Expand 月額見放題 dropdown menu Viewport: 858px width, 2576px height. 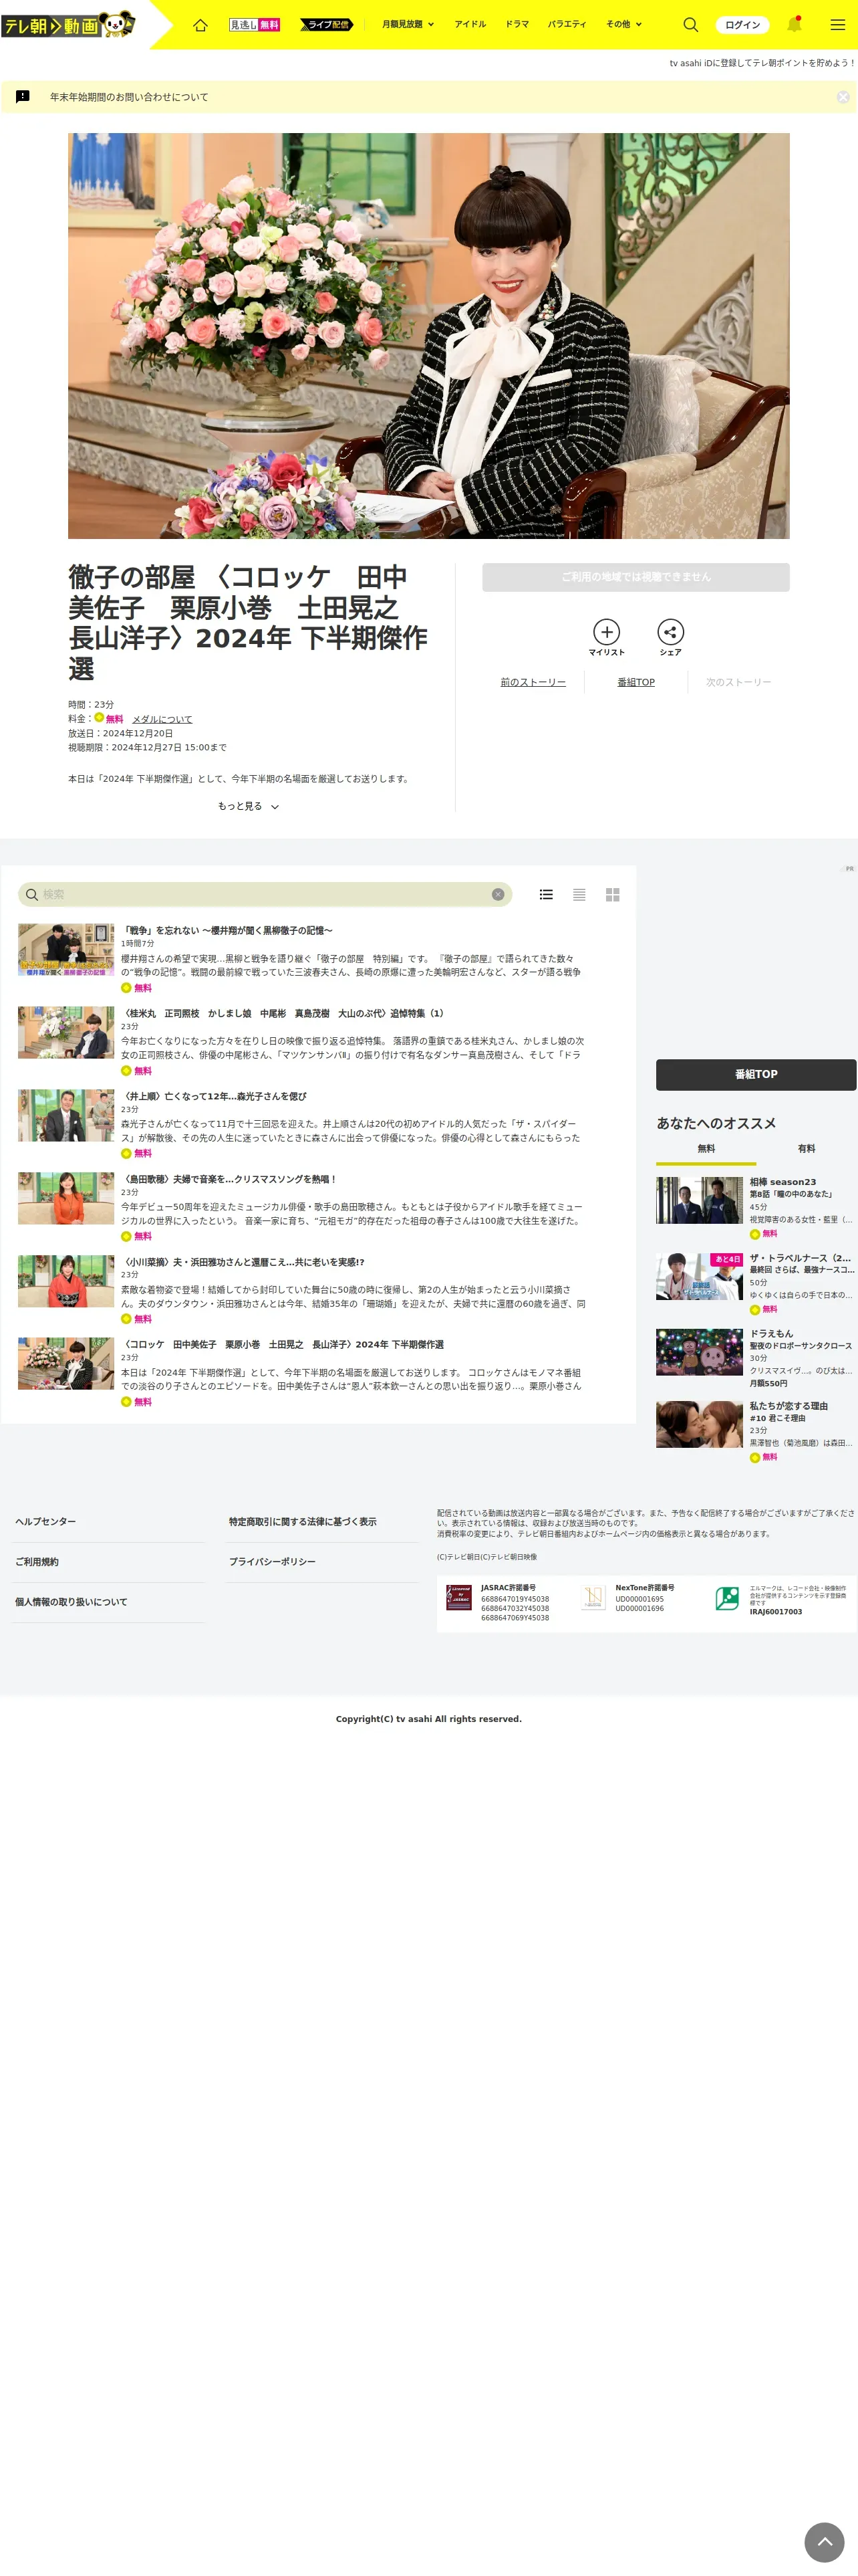coord(408,24)
